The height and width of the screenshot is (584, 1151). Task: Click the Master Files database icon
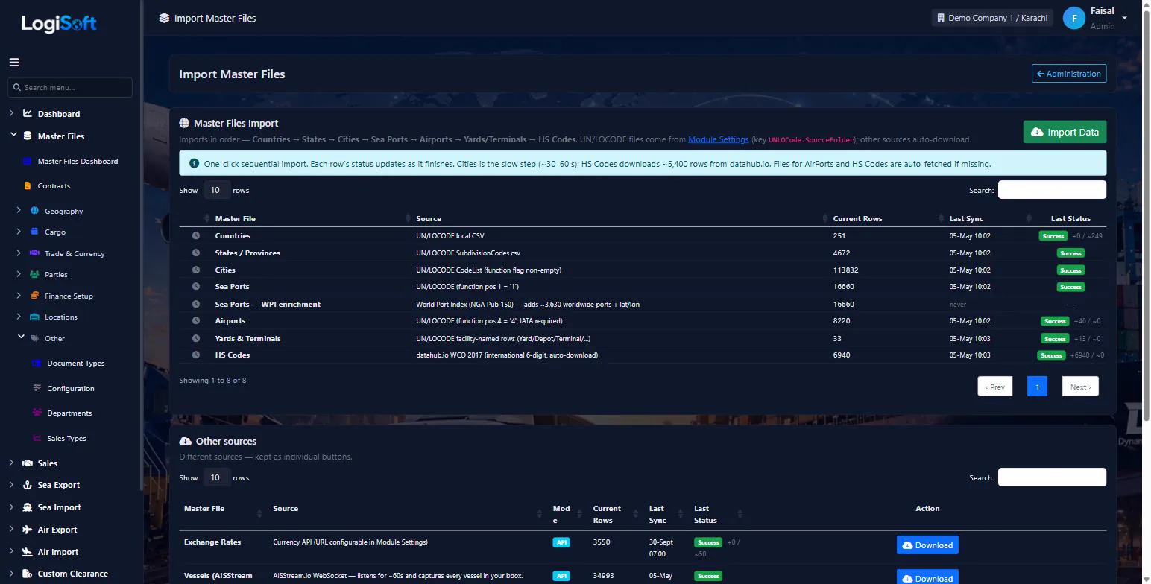28,136
